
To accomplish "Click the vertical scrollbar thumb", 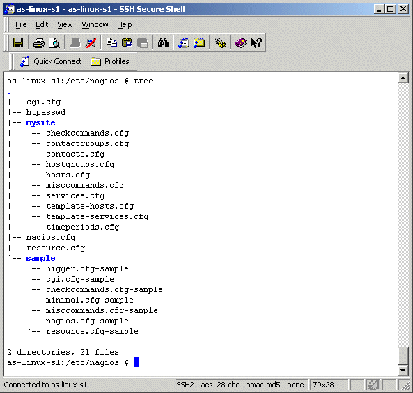I will [403, 356].
